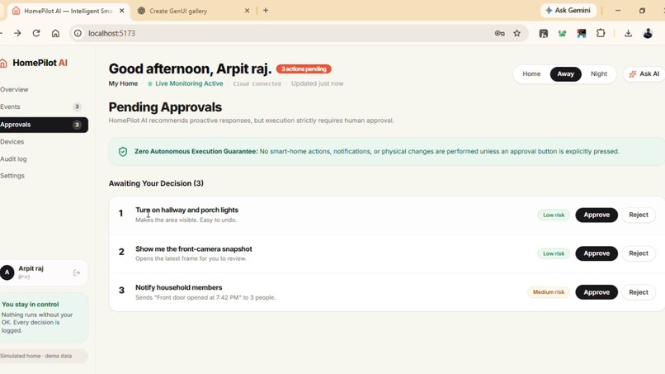Click the Low risk tag on camera snapshot row

[x=554, y=253]
